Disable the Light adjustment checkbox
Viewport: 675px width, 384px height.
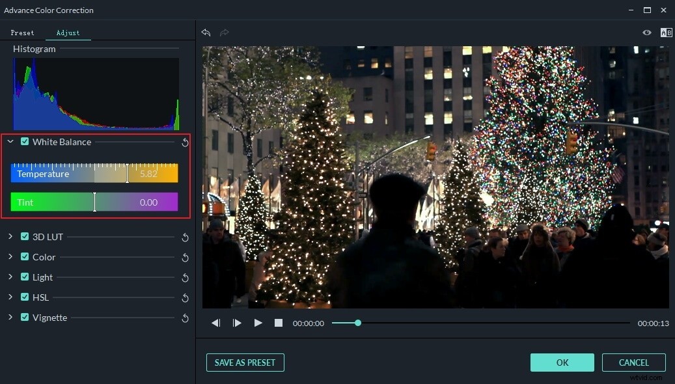coord(25,277)
